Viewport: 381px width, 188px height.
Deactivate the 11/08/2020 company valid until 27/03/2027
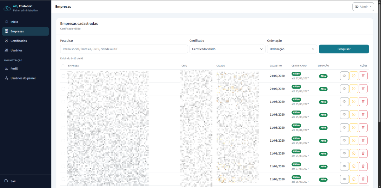tap(354, 166)
